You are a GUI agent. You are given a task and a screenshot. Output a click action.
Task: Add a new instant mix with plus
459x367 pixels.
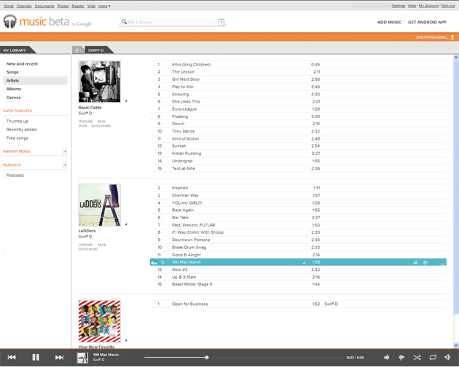[x=65, y=151]
